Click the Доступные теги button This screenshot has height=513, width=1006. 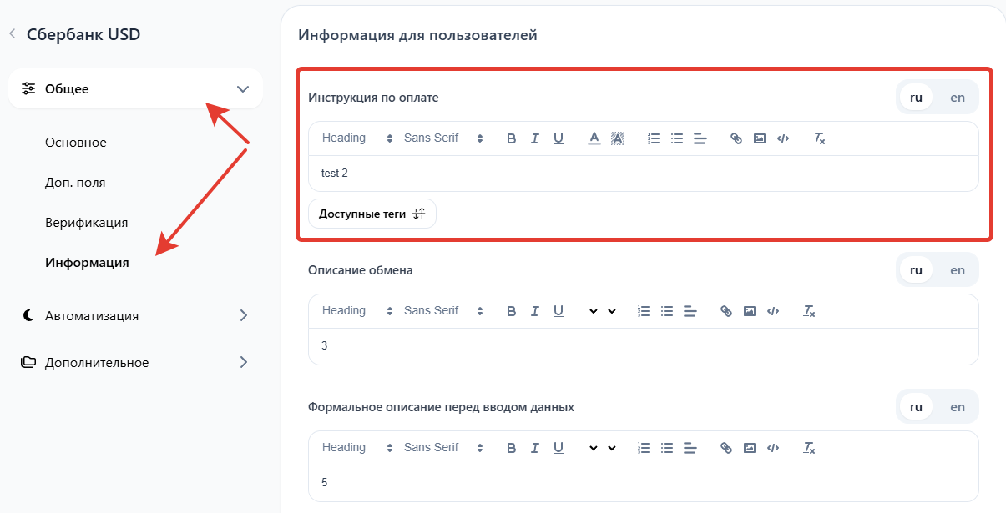(372, 214)
